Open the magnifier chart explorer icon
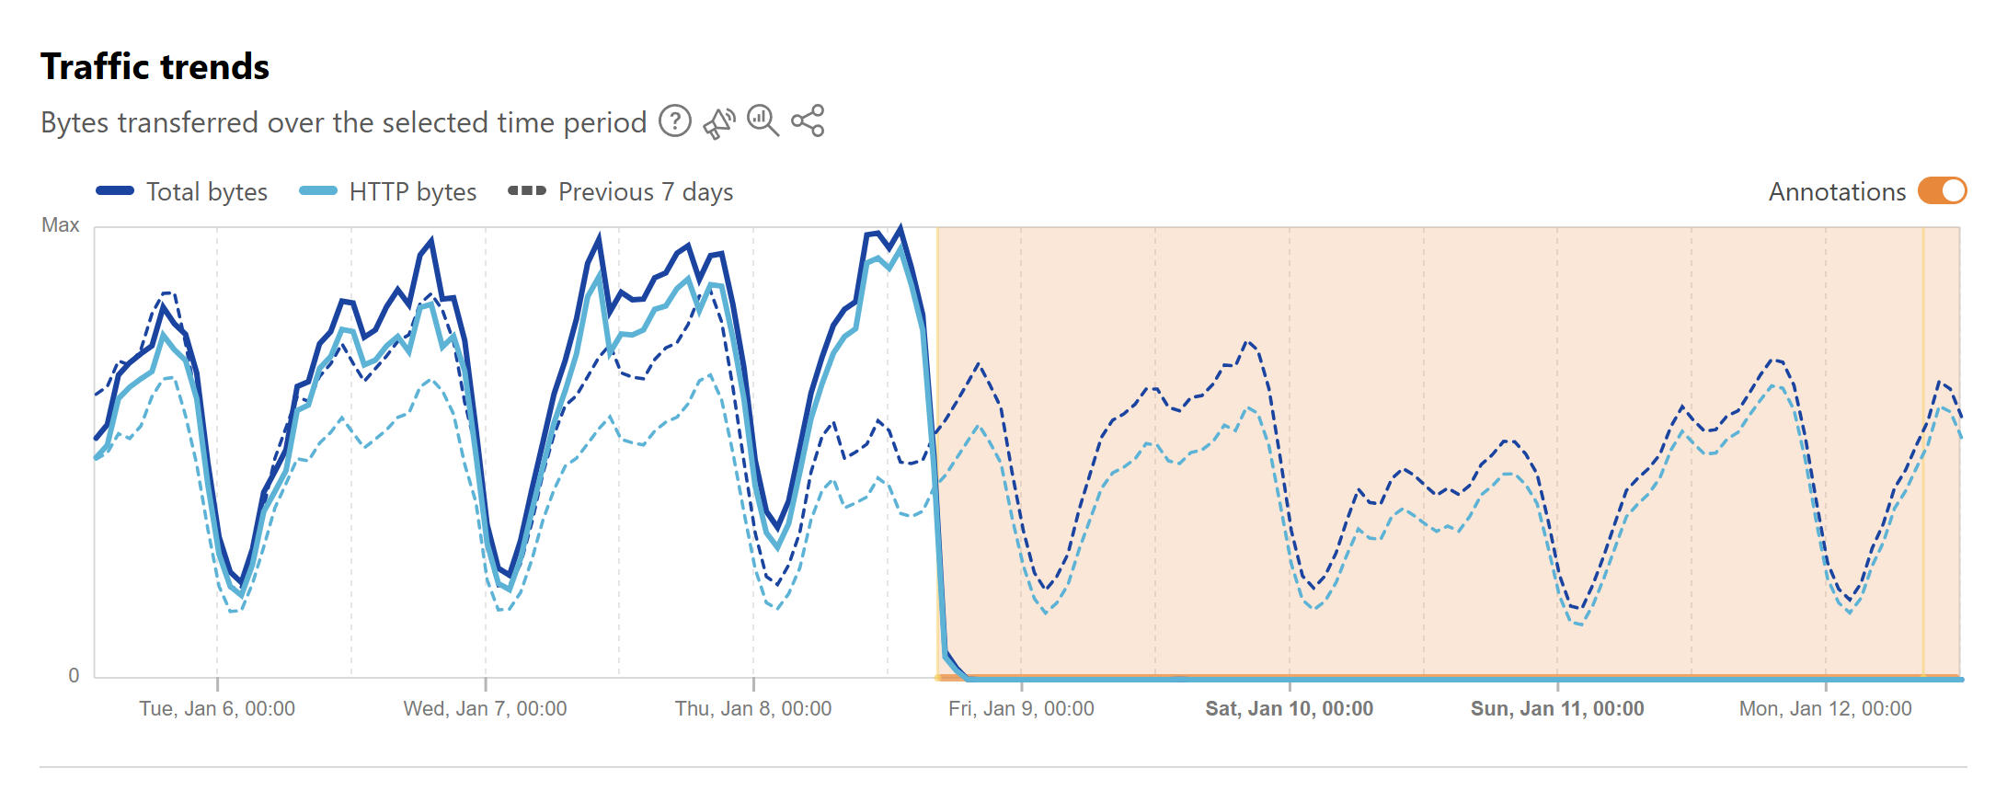Viewport: 2007px width, 802px height. click(763, 120)
